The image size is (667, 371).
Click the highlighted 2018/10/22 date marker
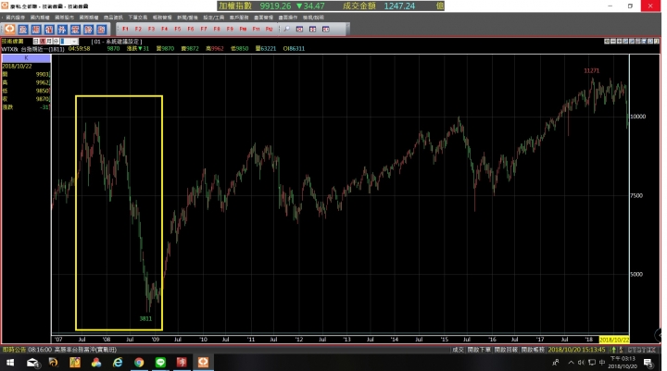click(614, 340)
